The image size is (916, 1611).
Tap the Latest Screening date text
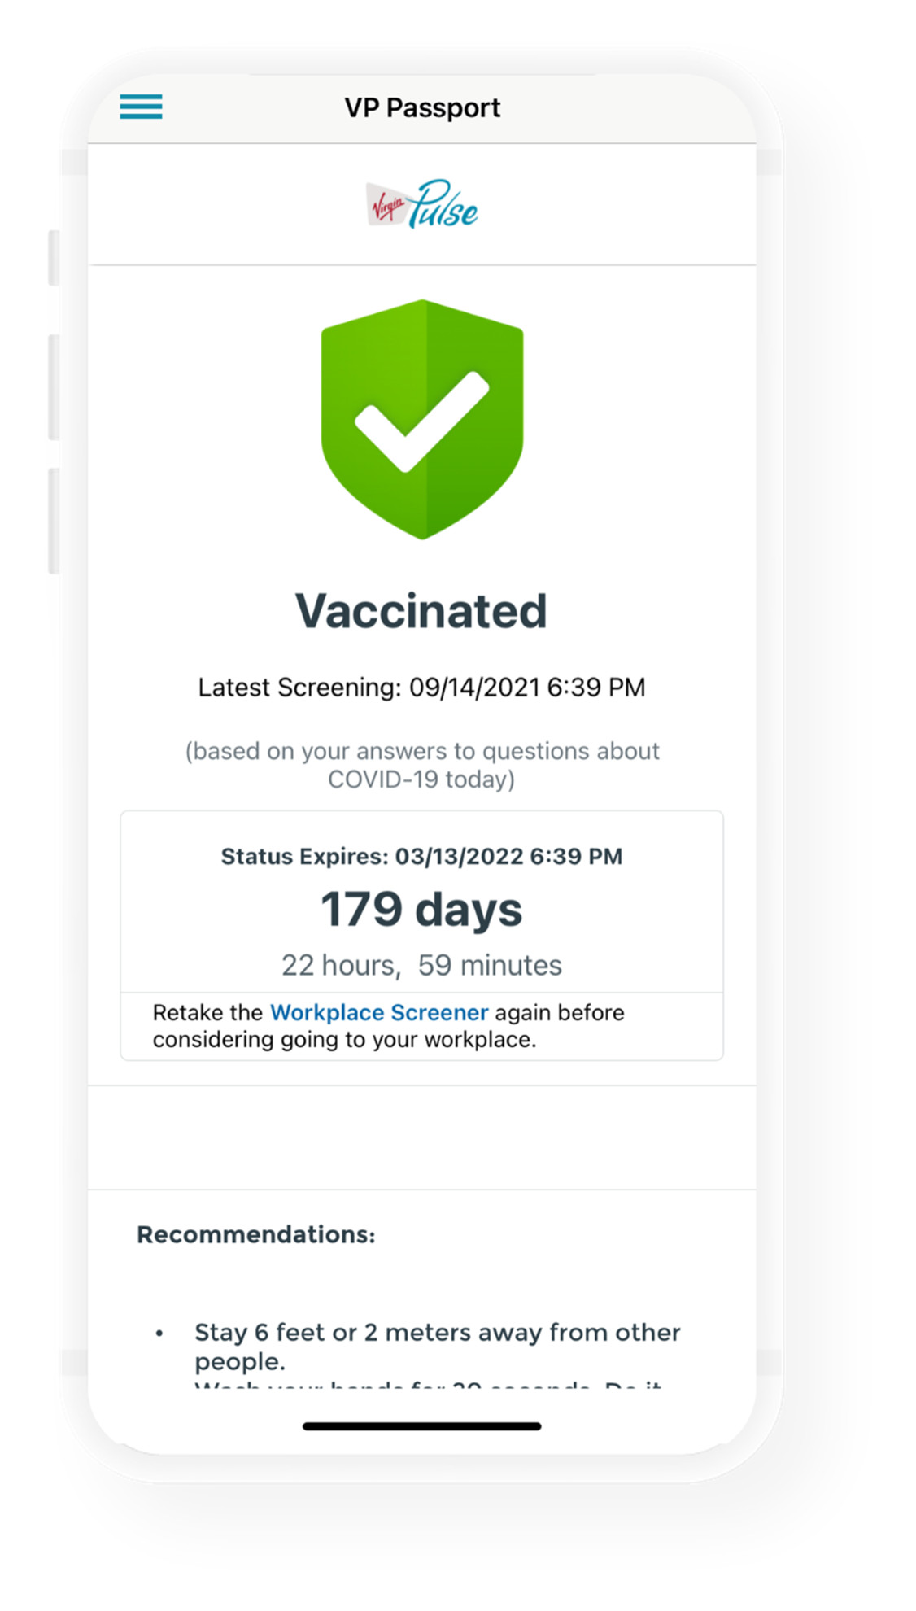point(421,687)
